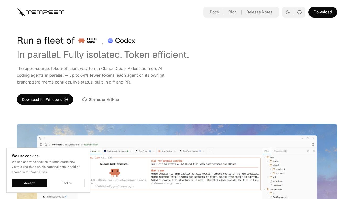
Task: Open the Changes tab with 10 badge
Action: (x=280, y=151)
